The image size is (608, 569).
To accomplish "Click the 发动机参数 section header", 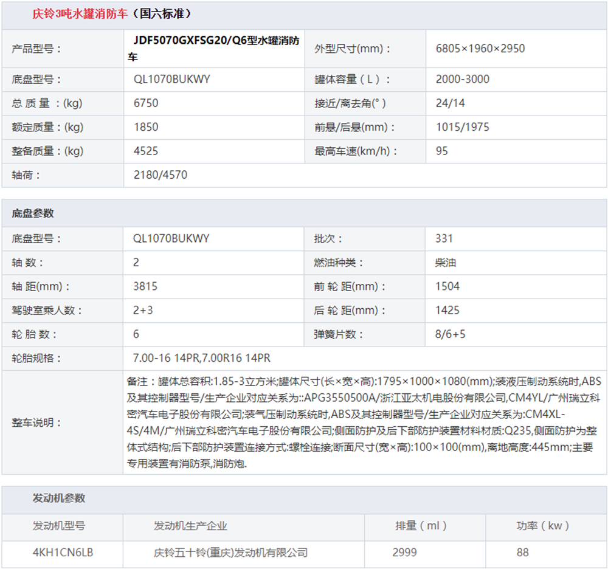I will pos(58,498).
